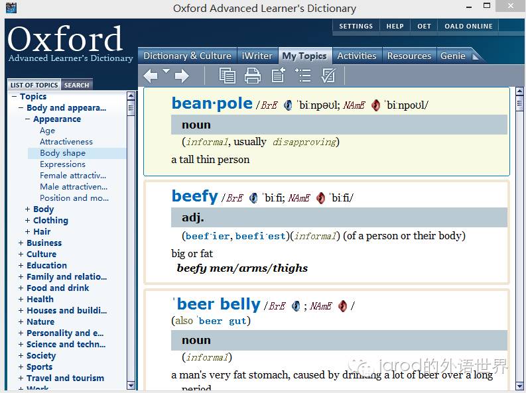Click the add note document icon
526x393 pixels.
click(x=278, y=75)
